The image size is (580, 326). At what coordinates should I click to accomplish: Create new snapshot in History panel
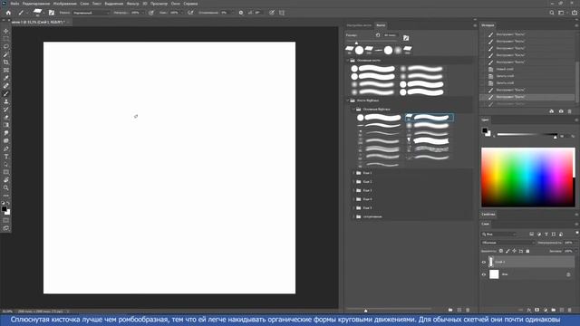click(x=561, y=111)
